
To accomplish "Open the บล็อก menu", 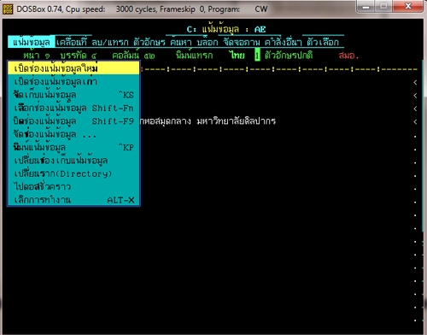I will (208, 42).
